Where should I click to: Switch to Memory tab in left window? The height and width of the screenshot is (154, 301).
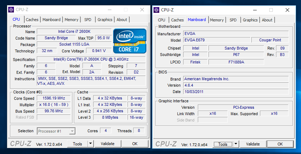(x=71, y=20)
